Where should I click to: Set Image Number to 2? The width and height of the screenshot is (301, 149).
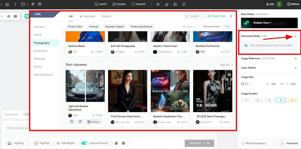(258, 100)
